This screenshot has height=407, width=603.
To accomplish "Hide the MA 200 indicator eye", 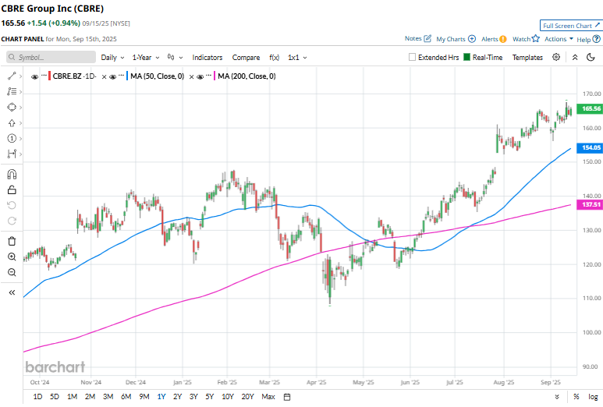I will [x=200, y=77].
